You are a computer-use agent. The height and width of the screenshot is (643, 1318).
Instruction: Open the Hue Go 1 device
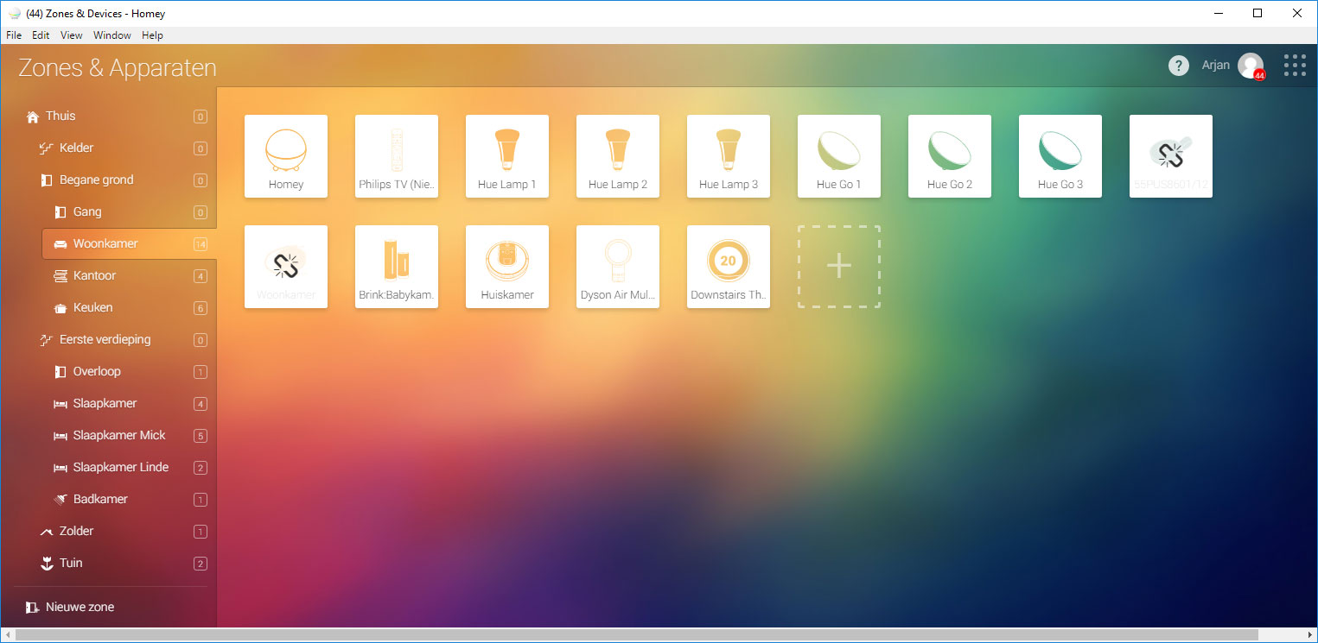839,156
